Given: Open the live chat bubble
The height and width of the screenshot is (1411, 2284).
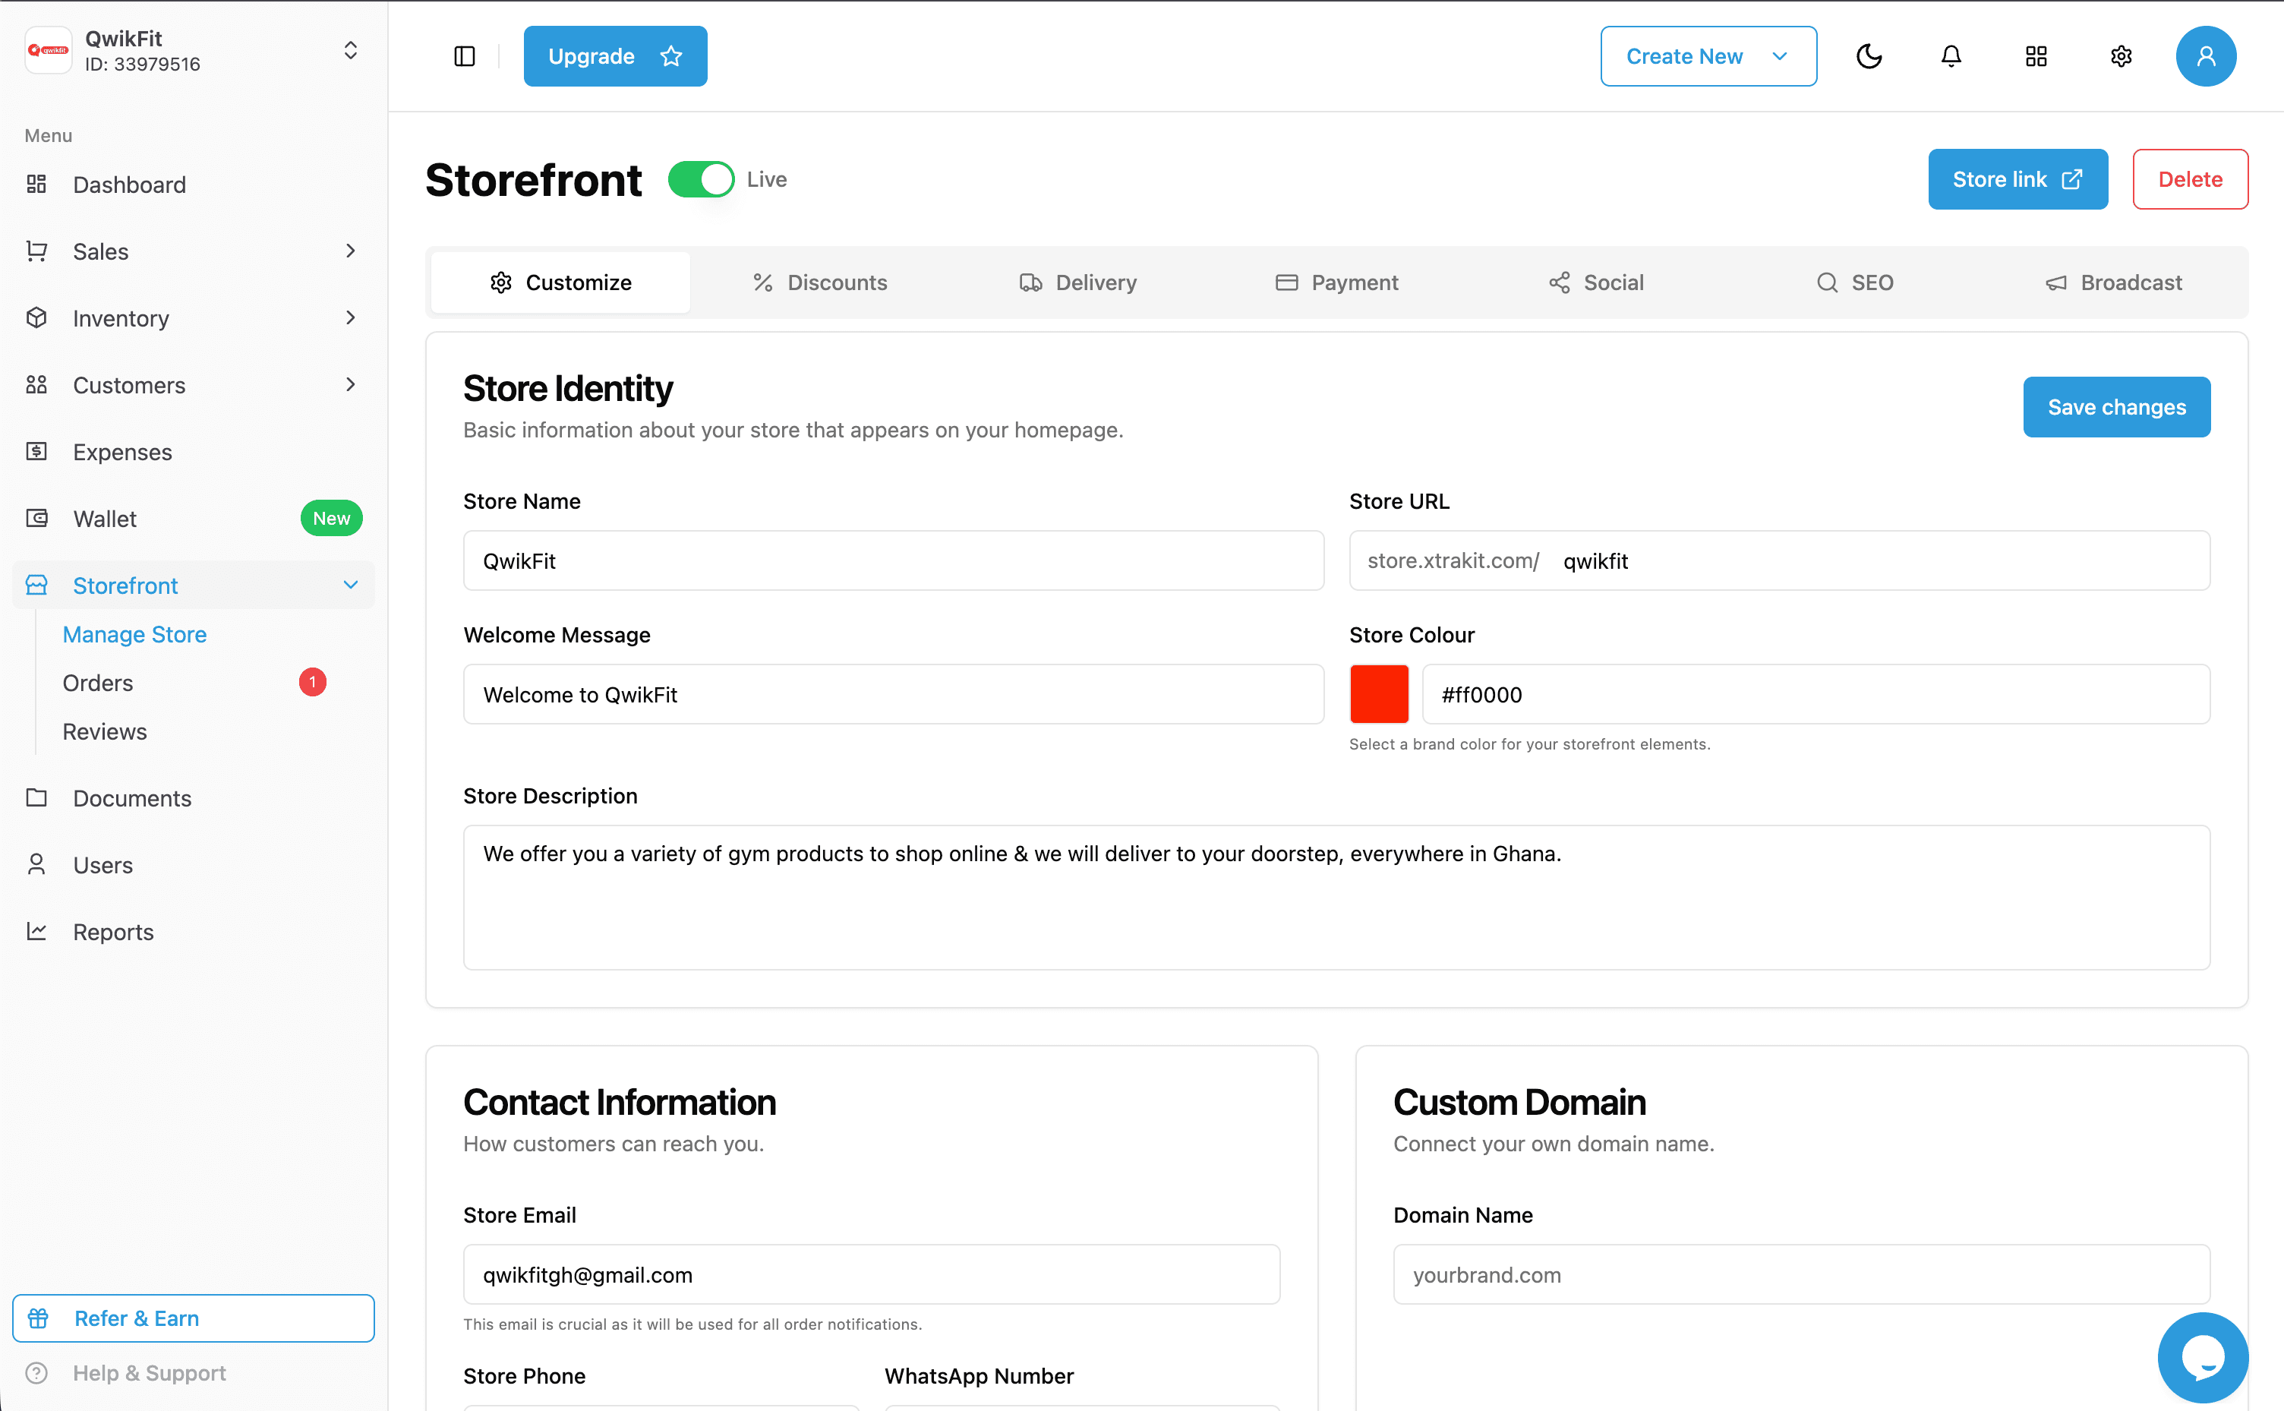Looking at the screenshot, I should click(x=2203, y=1357).
